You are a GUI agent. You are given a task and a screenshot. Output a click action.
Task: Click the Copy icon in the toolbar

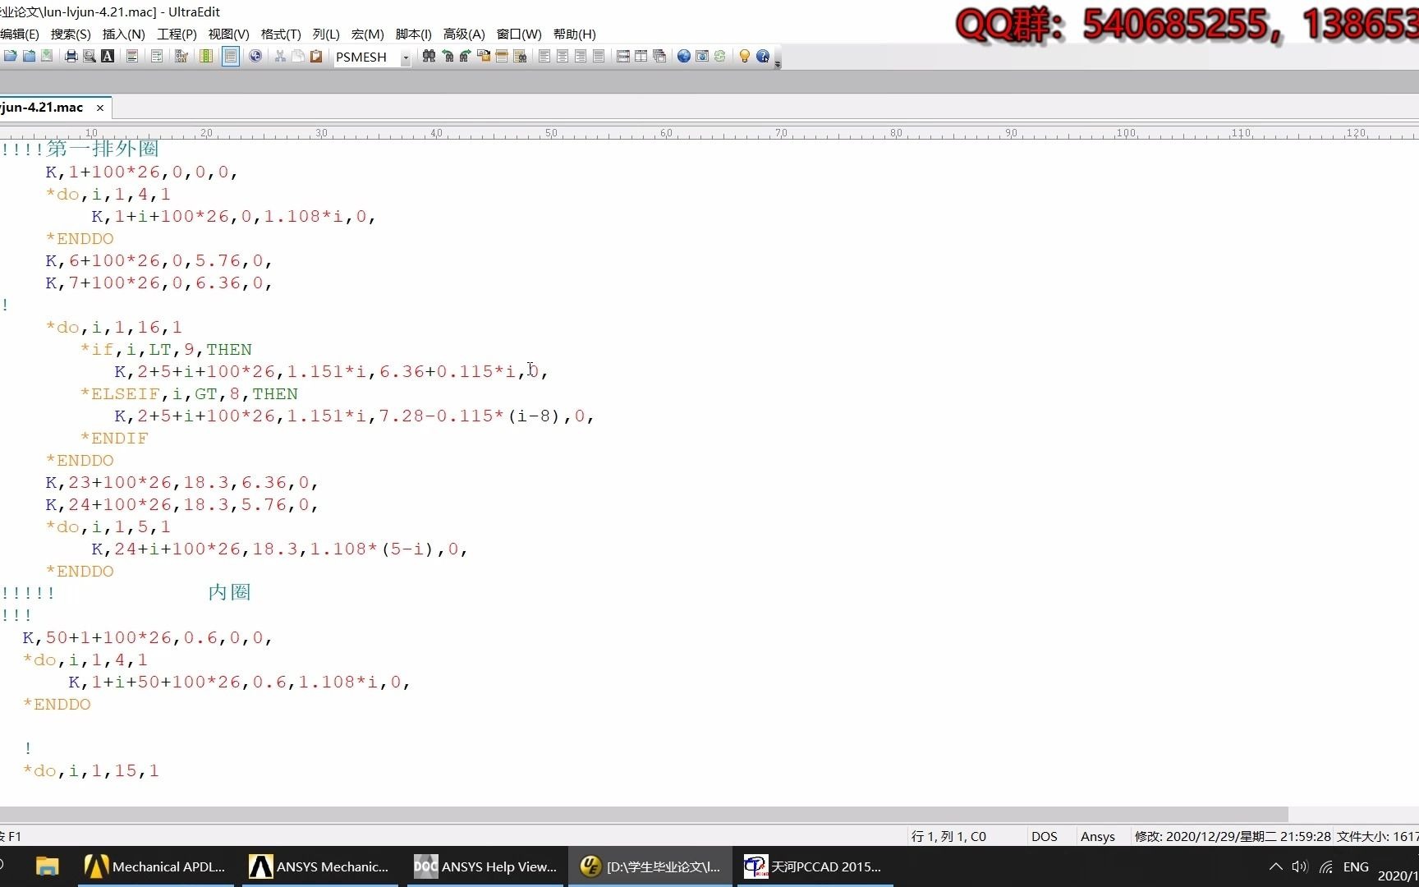click(298, 56)
